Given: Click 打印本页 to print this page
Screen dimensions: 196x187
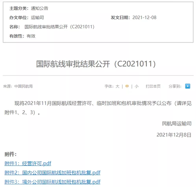Looking at the screenshot, I should [x=153, y=86].
